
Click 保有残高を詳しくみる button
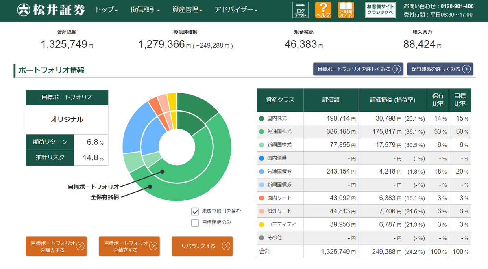[440, 69]
